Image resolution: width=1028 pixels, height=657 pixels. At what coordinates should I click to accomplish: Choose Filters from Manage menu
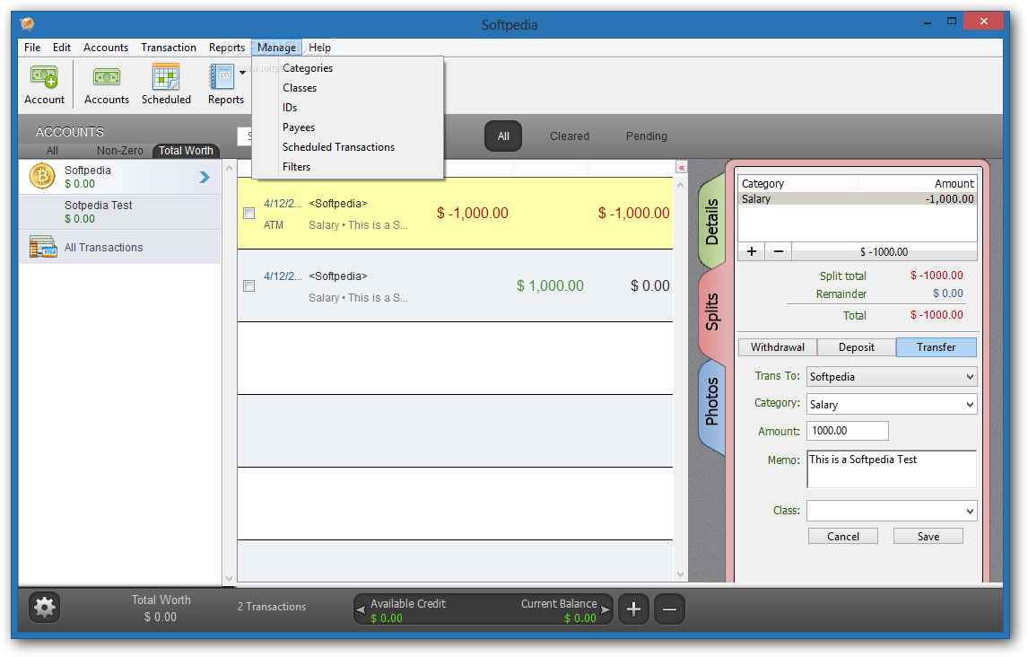347,167
